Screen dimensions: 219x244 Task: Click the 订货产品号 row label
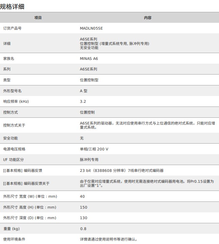pos(12,28)
